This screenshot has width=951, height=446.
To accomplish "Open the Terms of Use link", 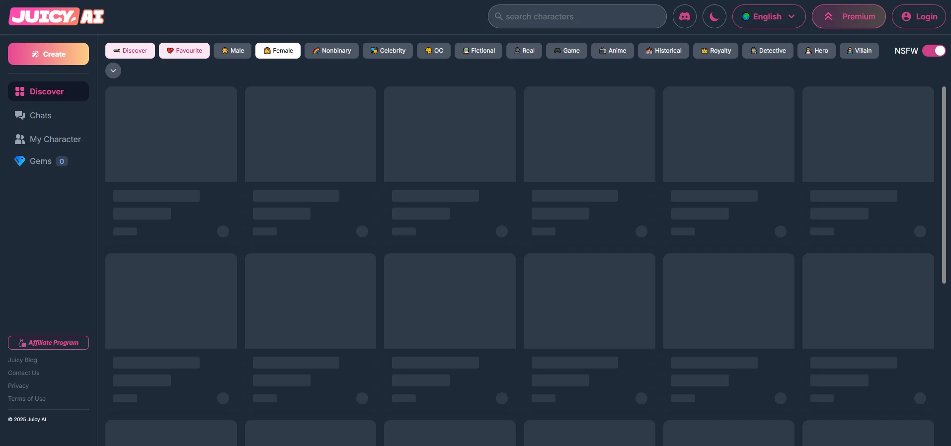I will 27,399.
